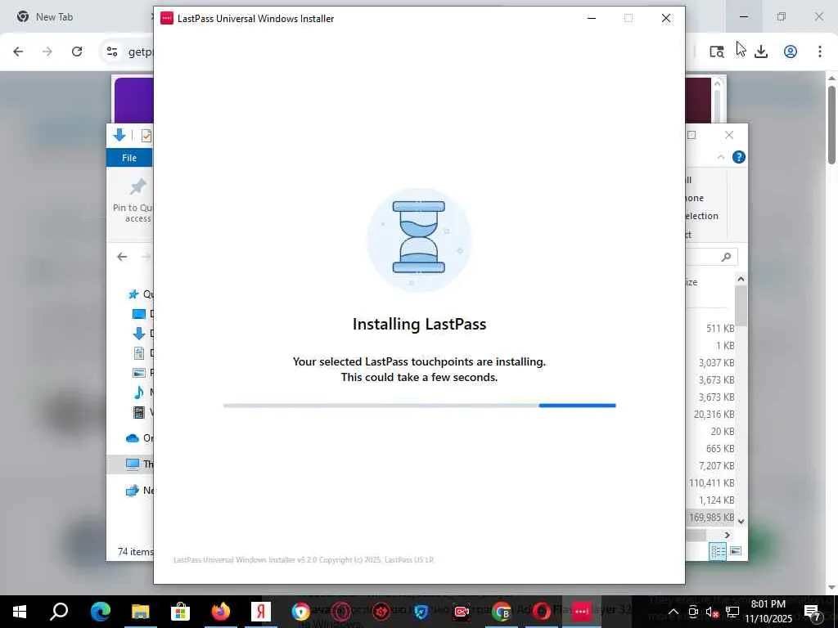Click the 20,316 KB file size

point(714,415)
